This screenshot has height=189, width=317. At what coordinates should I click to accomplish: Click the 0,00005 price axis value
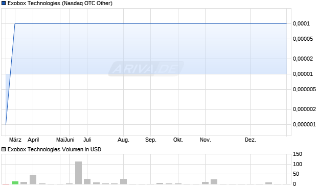[303, 39]
